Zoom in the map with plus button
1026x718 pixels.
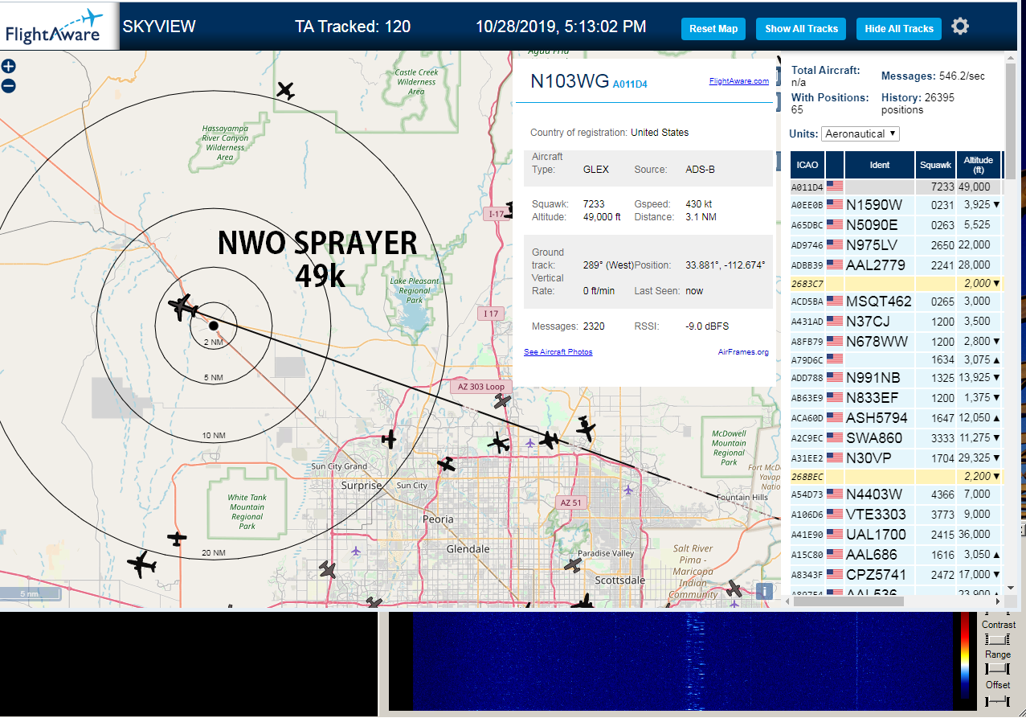pos(8,67)
